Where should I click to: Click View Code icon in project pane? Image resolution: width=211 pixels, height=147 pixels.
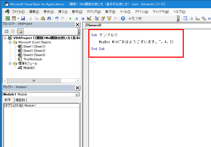pyautogui.click(x=6, y=31)
